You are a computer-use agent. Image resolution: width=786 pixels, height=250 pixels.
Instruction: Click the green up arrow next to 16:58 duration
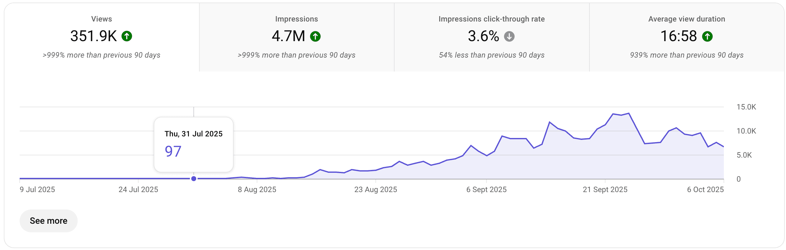click(x=708, y=36)
